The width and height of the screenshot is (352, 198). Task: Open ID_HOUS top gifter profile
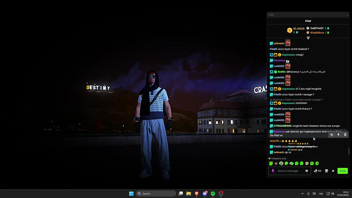299,29
